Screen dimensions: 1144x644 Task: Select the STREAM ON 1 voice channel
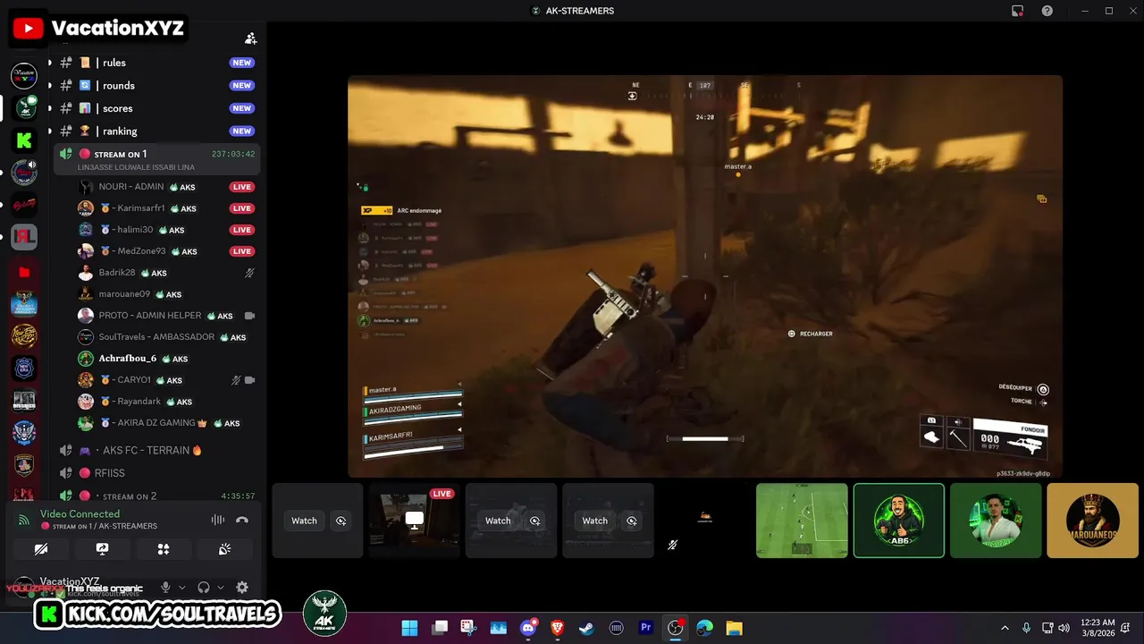tap(157, 159)
